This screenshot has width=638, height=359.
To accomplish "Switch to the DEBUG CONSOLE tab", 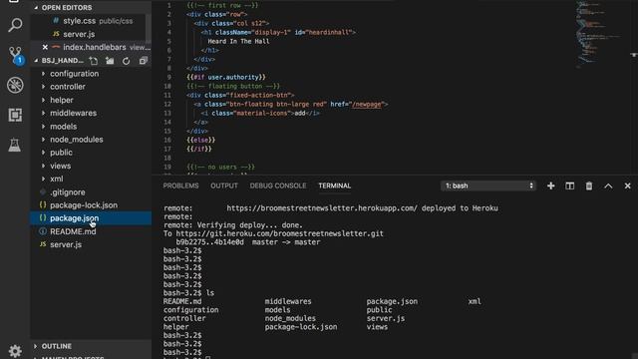I will pyautogui.click(x=278, y=185).
